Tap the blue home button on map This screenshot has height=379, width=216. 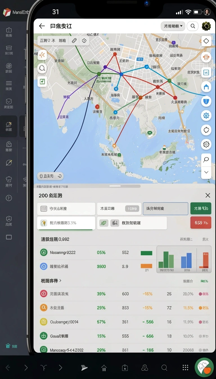click(x=206, y=87)
